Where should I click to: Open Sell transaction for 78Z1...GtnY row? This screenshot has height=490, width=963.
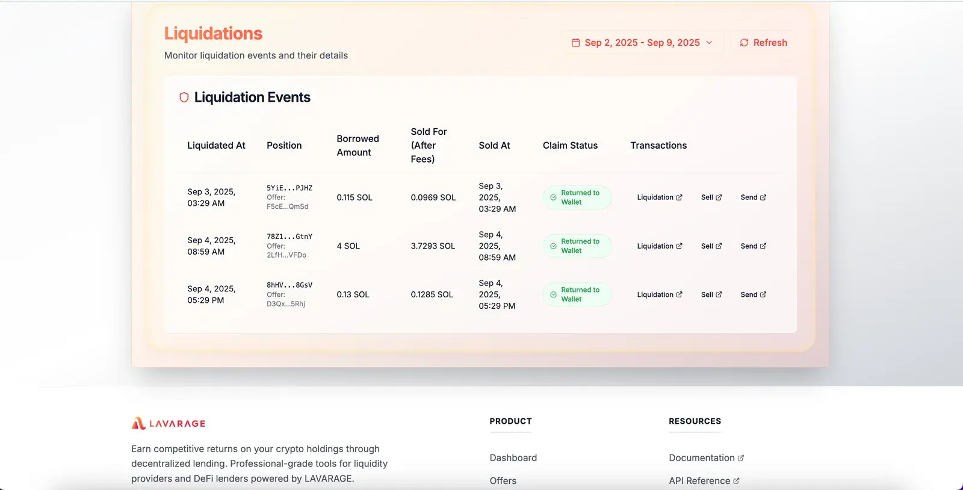pos(711,246)
